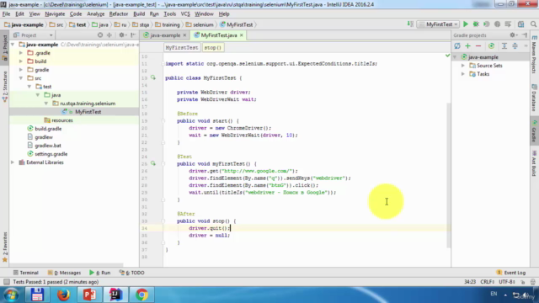This screenshot has width=539, height=303.
Task: Collapse all in Gradle panel
Action: tap(515, 46)
